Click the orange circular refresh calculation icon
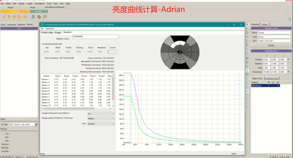The width and height of the screenshot is (293, 158). pos(20,17)
